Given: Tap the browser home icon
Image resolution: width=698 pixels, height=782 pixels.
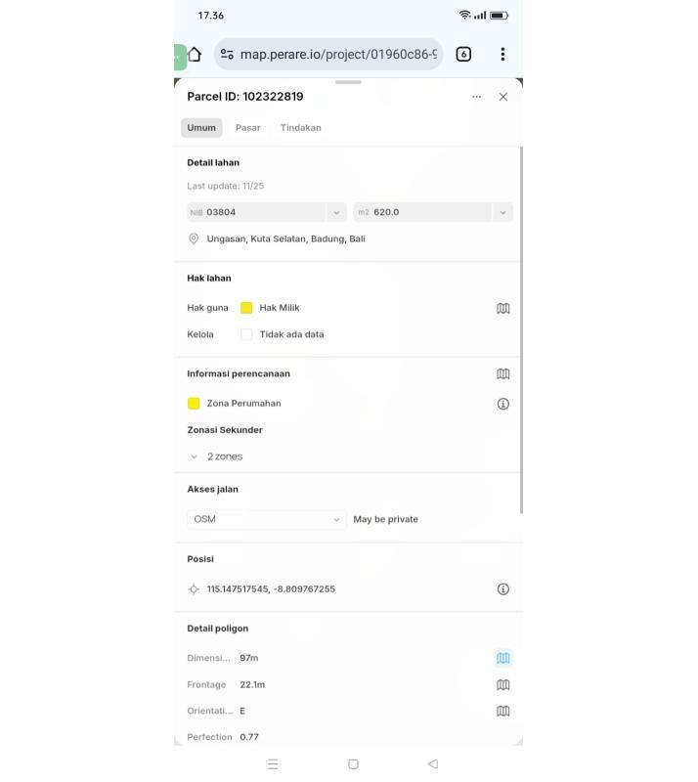Looking at the screenshot, I should pyautogui.click(x=194, y=55).
